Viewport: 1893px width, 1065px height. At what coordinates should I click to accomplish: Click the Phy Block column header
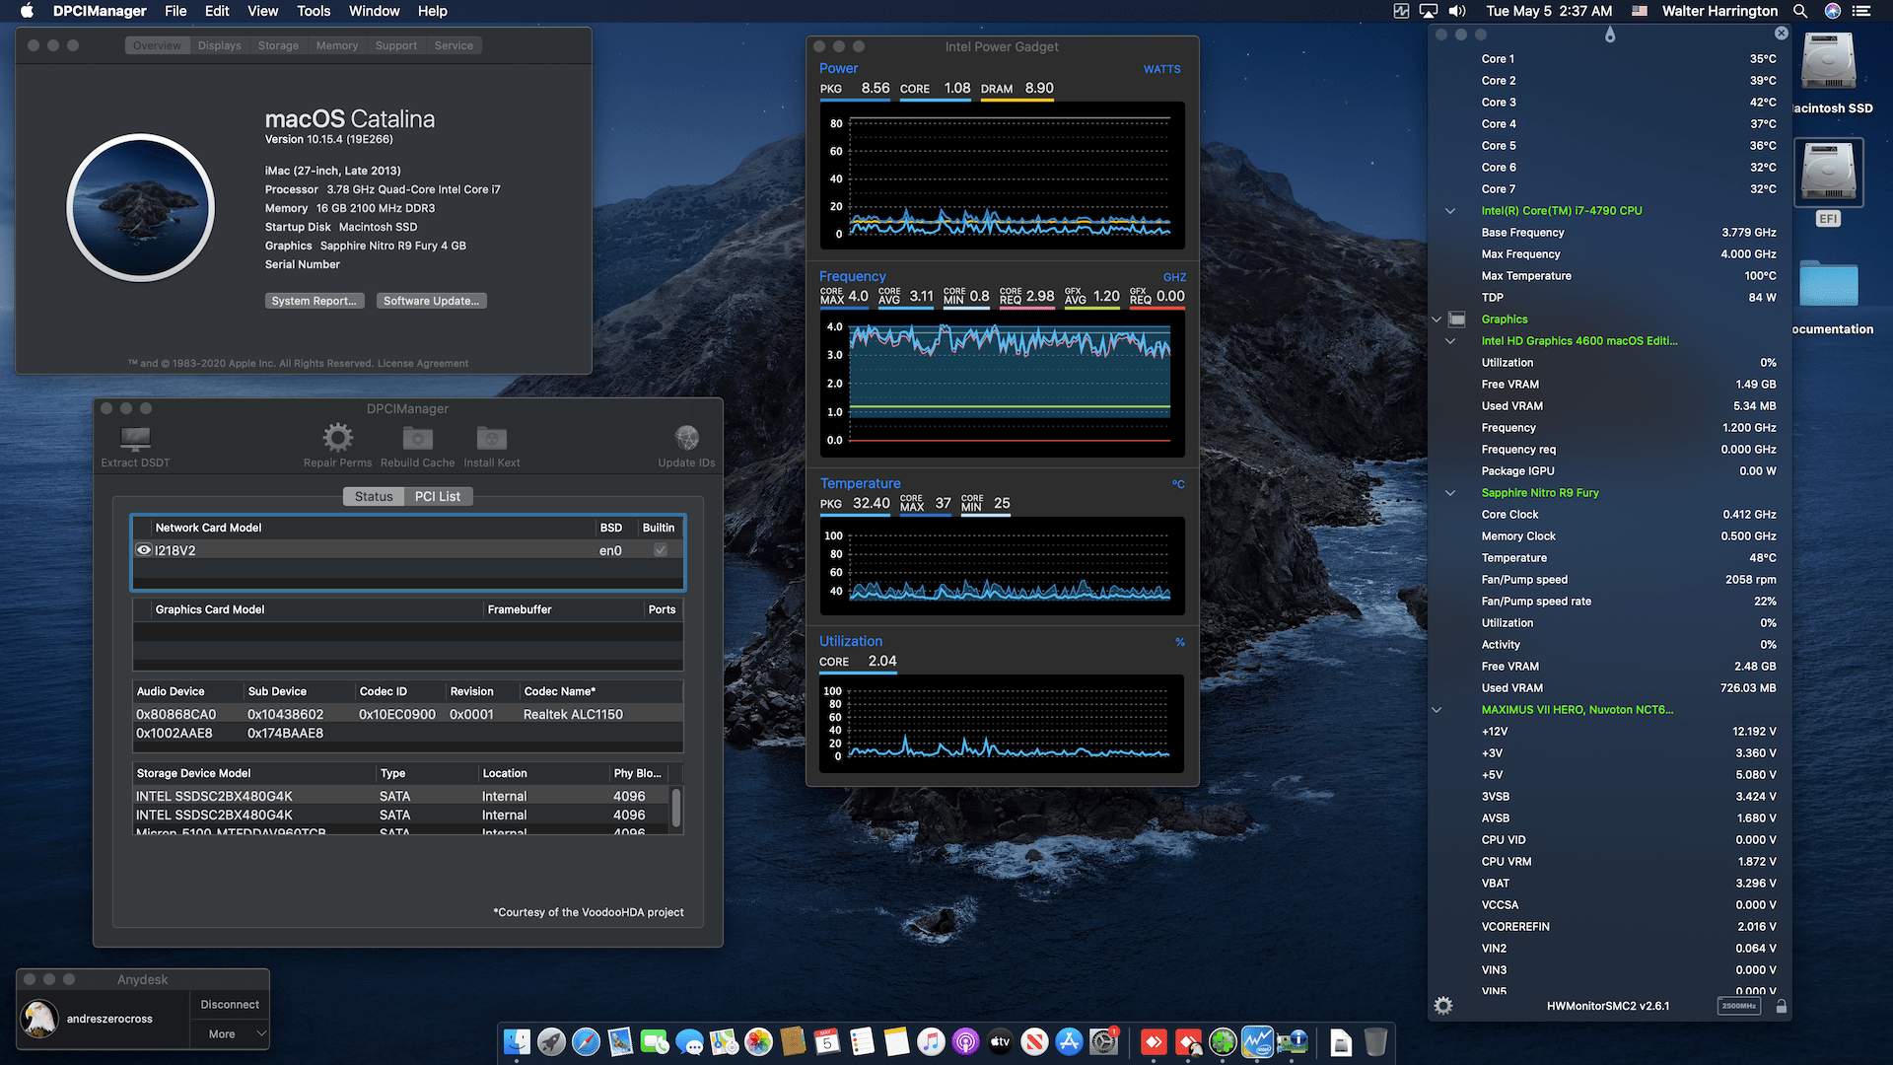pos(638,773)
